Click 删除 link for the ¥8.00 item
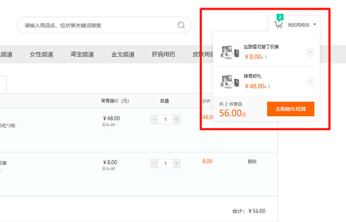 coord(252,161)
